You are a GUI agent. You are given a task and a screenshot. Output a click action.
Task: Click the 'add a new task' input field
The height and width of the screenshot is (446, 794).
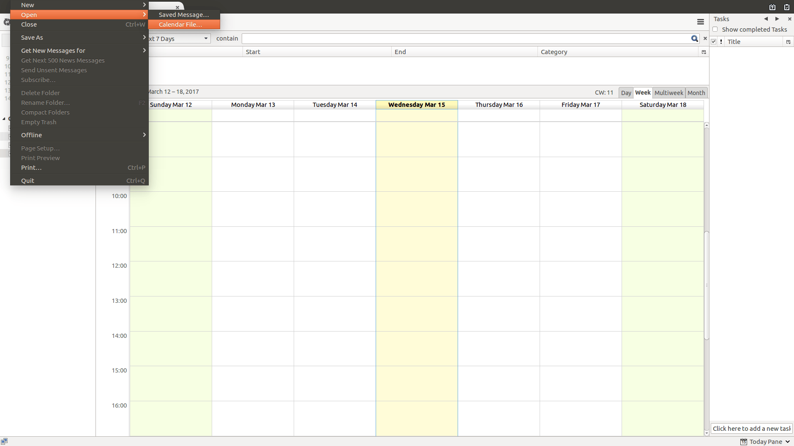(751, 428)
